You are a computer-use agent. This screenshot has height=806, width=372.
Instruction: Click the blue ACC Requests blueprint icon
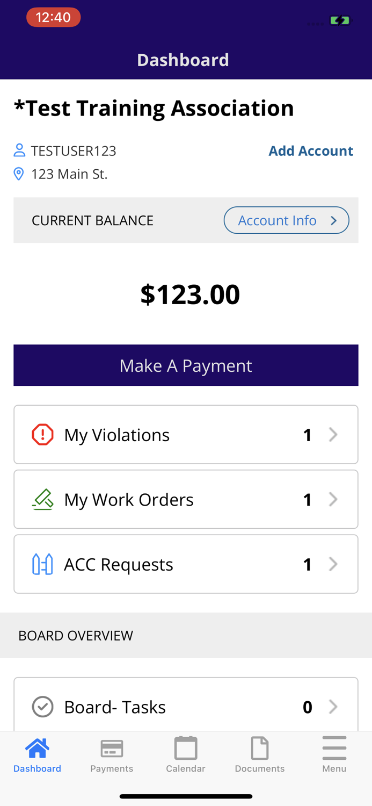click(x=42, y=563)
